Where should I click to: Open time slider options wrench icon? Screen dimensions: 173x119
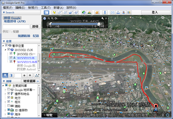102,18
